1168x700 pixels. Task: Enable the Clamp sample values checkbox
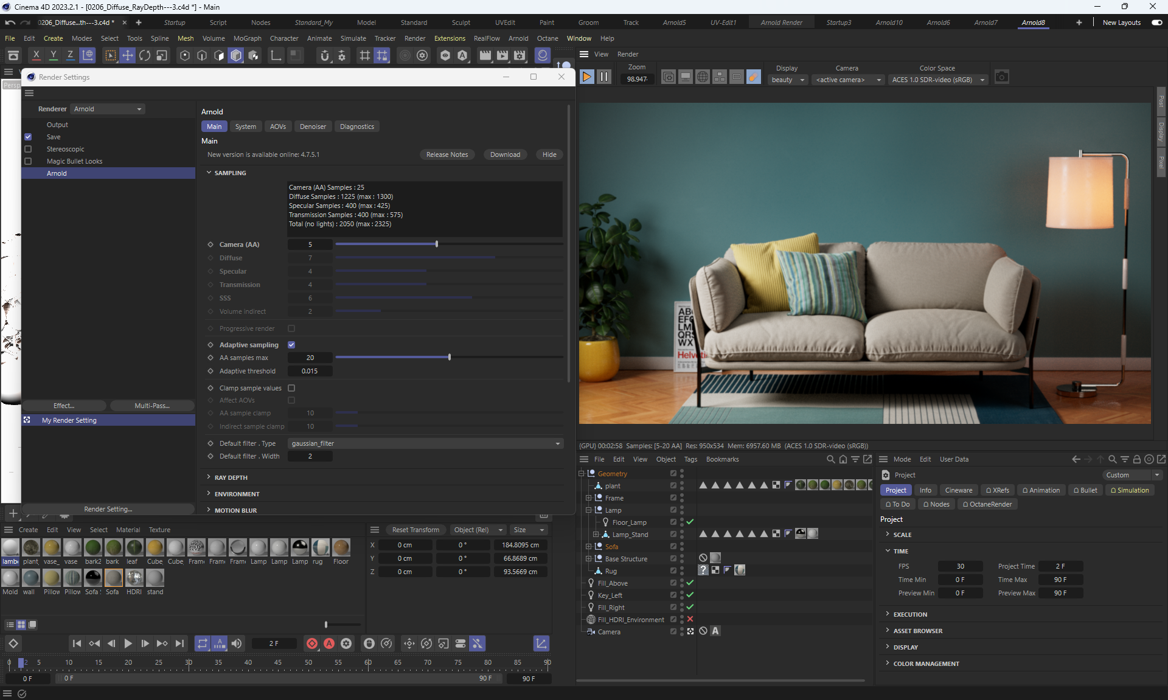(x=291, y=388)
